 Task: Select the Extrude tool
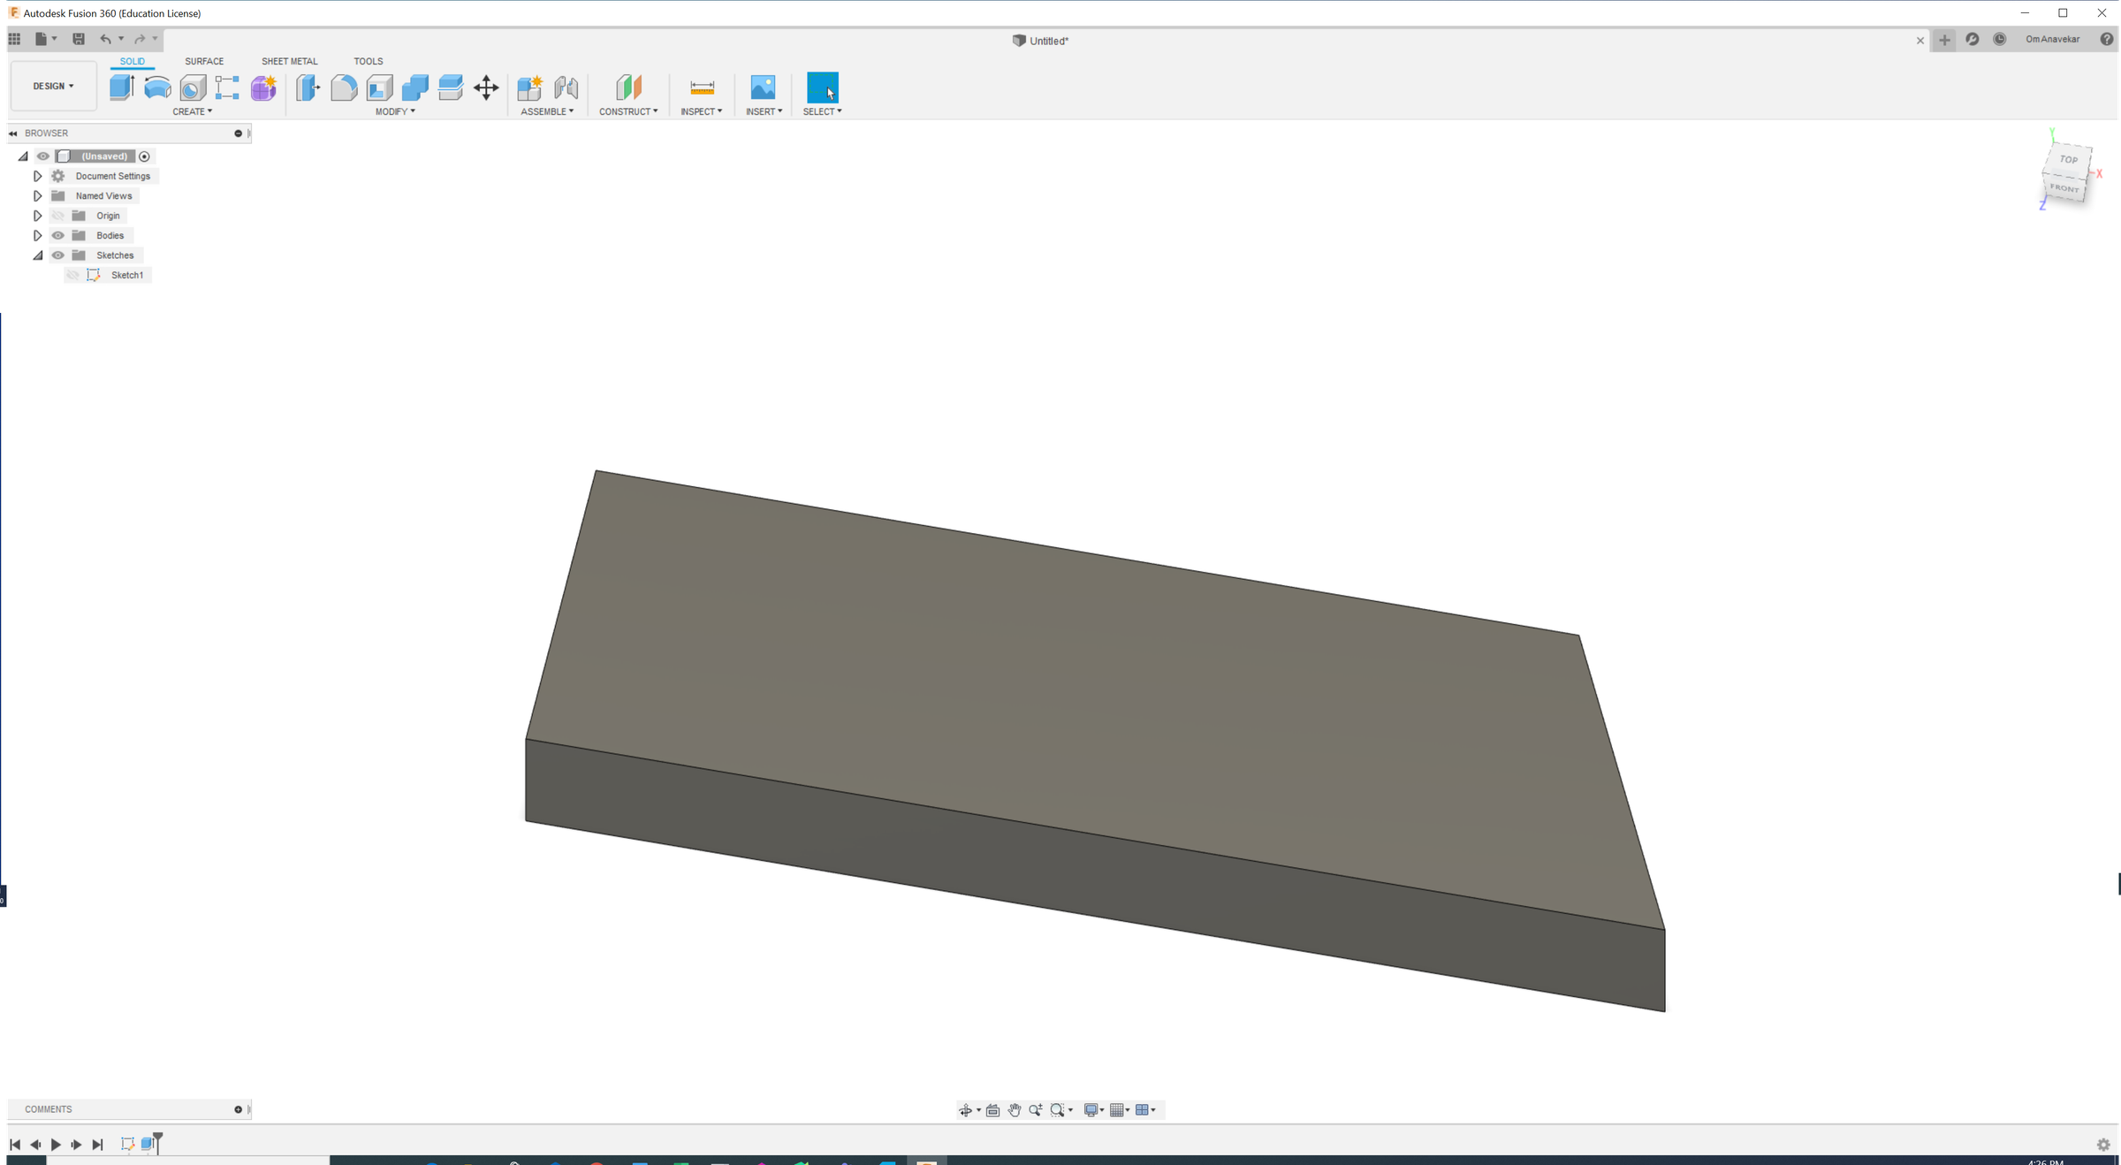click(x=121, y=88)
